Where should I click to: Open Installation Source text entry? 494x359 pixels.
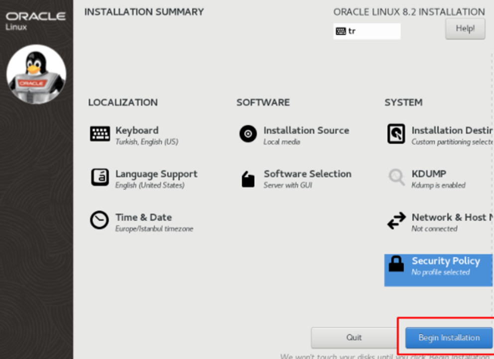(x=306, y=131)
